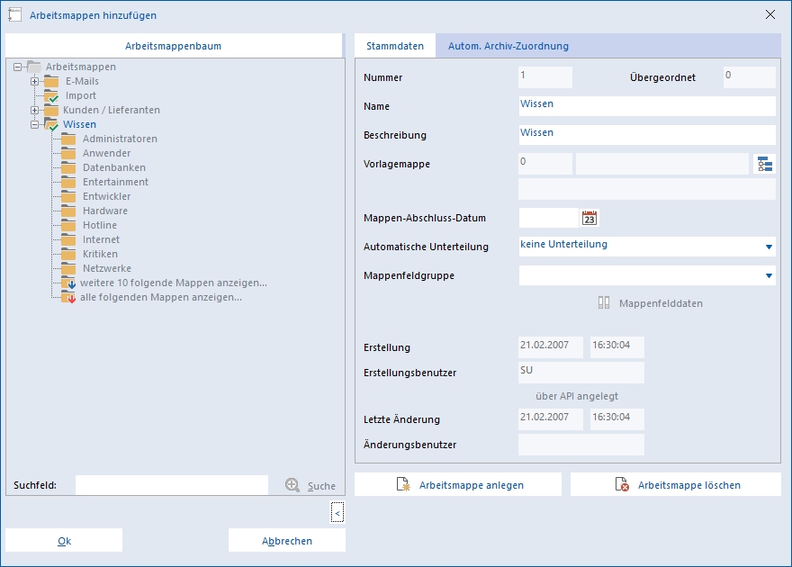Click the Vorlagemappe tree selection icon

[x=765, y=164]
